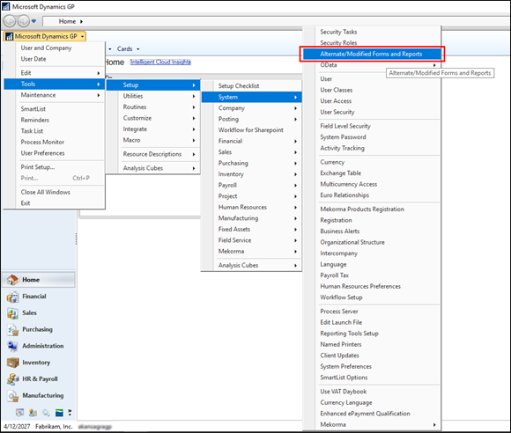Click the Microsoft Dynamics GP menu button
Viewport: 511px width, 433px height.
[45, 36]
